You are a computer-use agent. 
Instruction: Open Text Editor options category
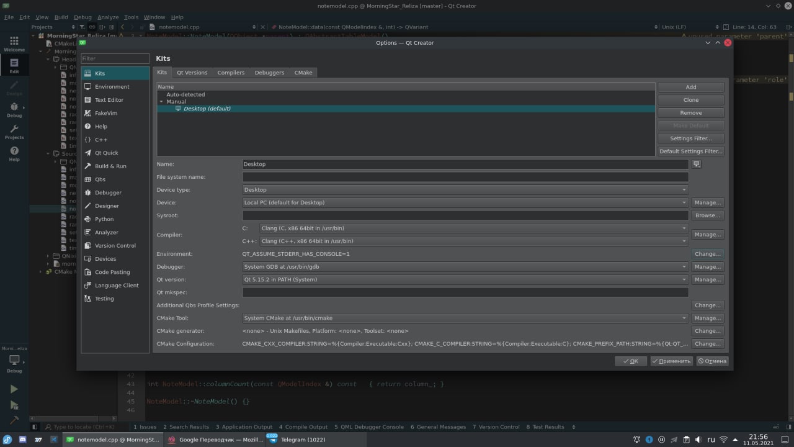(x=115, y=100)
